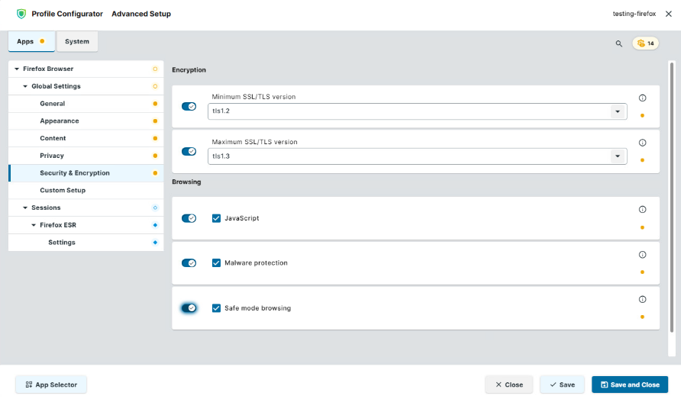Viewport: 681px width, 399px height.
Task: Click blue diamond beside Settings tree item
Action: [155, 243]
